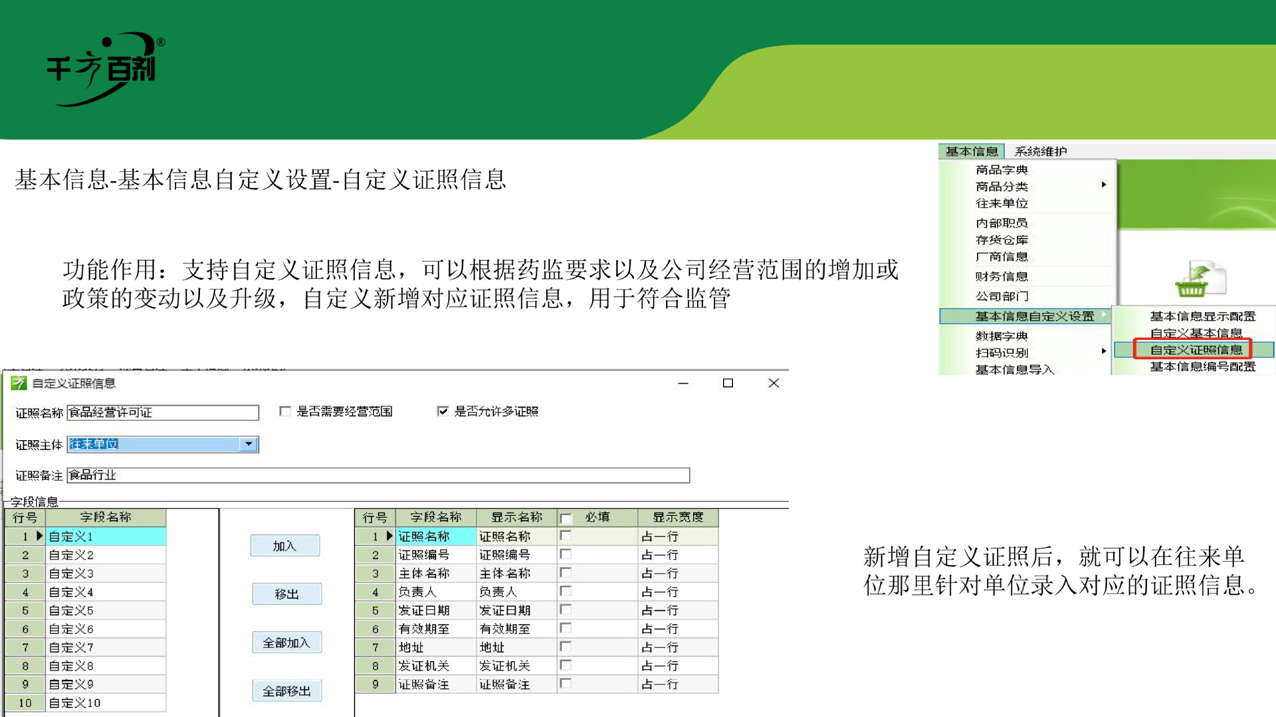Expand the 扫码识别 submenu arrow
The image size is (1276, 717).
[1104, 351]
